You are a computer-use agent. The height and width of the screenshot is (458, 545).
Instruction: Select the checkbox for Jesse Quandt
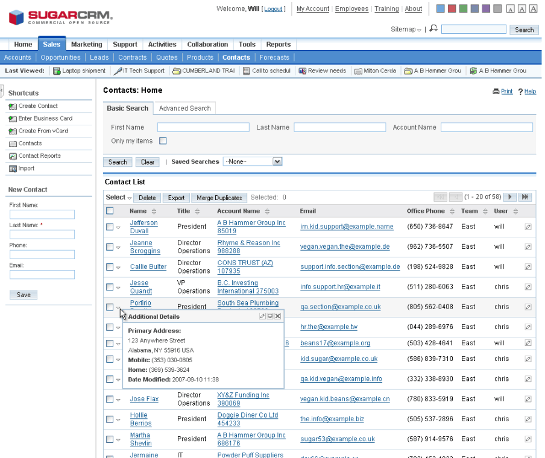[x=110, y=287]
